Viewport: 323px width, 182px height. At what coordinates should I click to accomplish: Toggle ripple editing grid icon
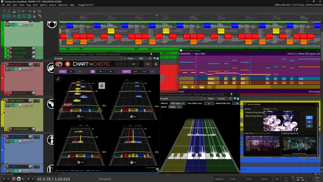pyautogui.click(x=14, y=16)
